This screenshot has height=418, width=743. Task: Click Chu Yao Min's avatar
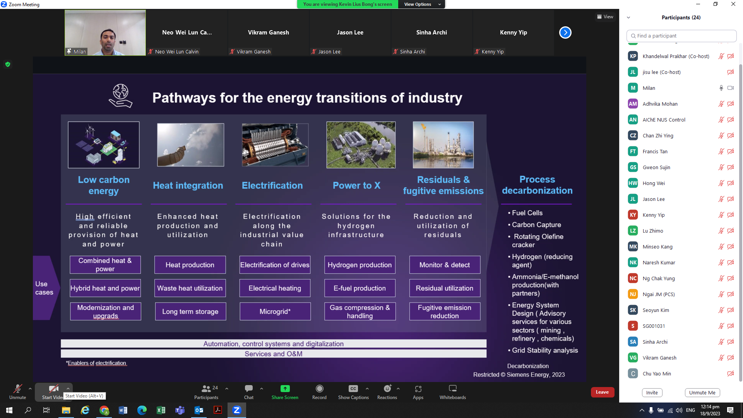(x=633, y=373)
